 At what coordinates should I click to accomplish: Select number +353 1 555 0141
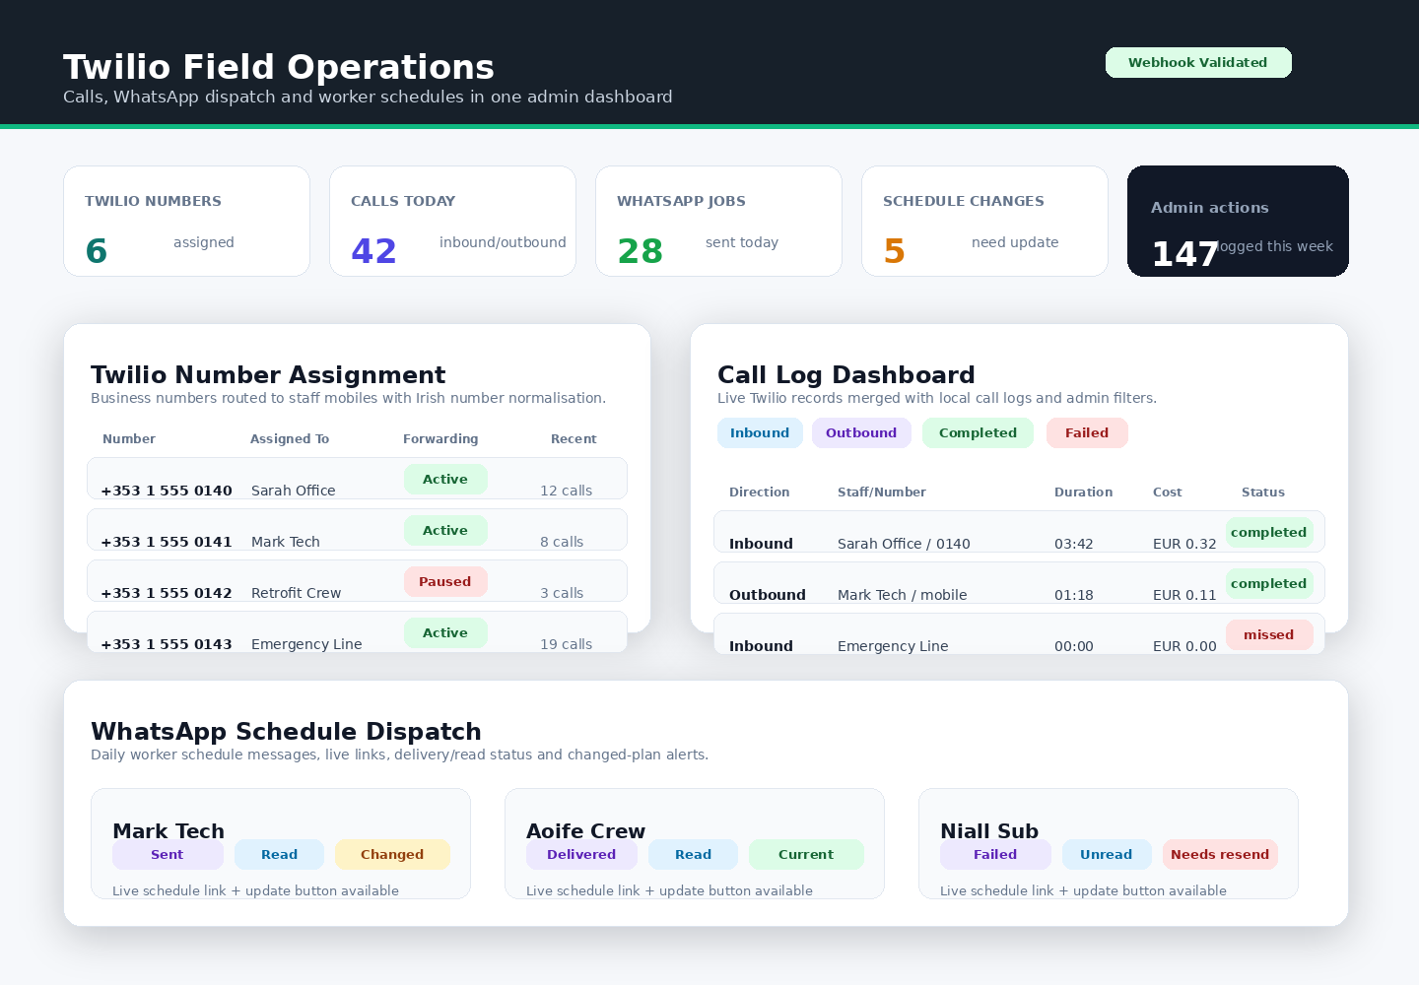tap(167, 542)
